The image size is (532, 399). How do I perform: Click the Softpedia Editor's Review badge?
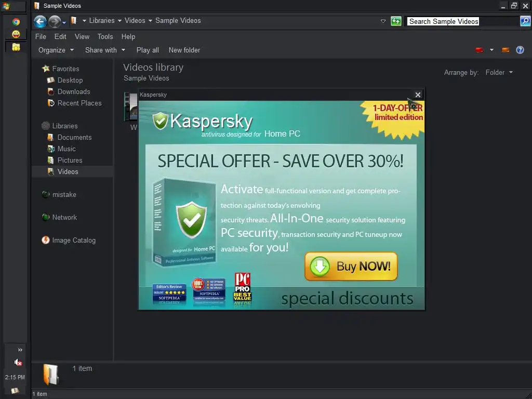[169, 294]
